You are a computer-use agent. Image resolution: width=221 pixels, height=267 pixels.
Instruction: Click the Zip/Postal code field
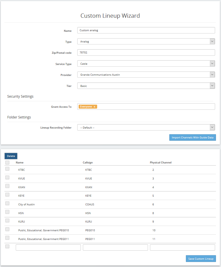146,52
